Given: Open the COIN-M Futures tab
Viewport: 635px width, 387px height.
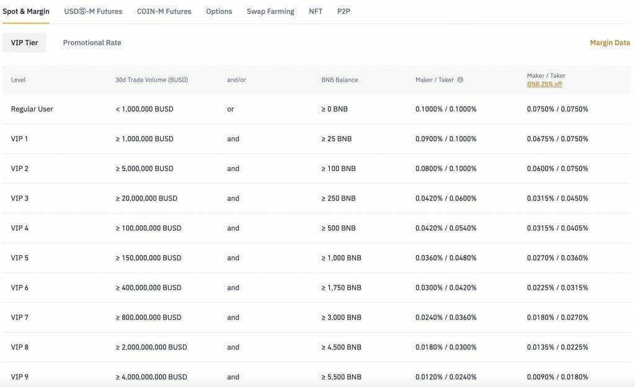Looking at the screenshot, I should pos(164,11).
